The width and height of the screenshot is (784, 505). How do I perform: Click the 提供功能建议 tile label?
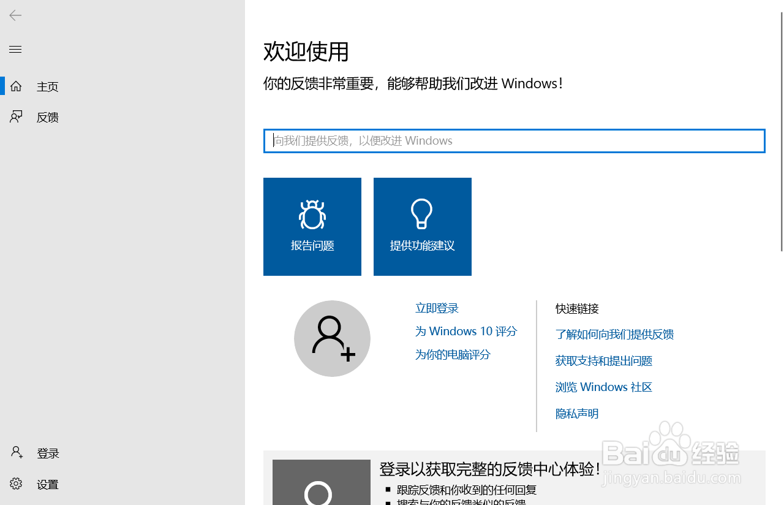point(422,246)
